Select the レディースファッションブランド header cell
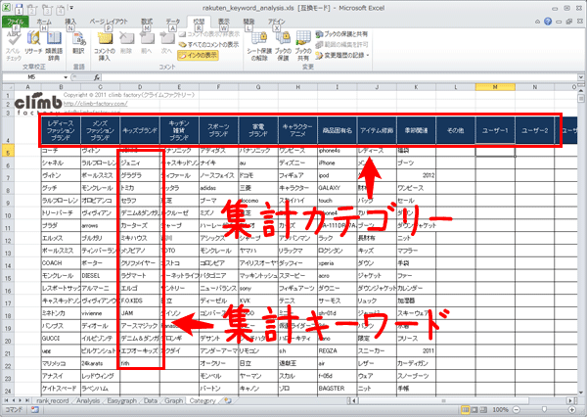This screenshot has width=587, height=417. (x=61, y=130)
